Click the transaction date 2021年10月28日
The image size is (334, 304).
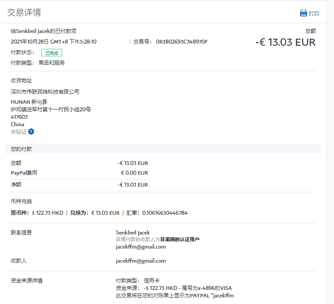[29, 42]
